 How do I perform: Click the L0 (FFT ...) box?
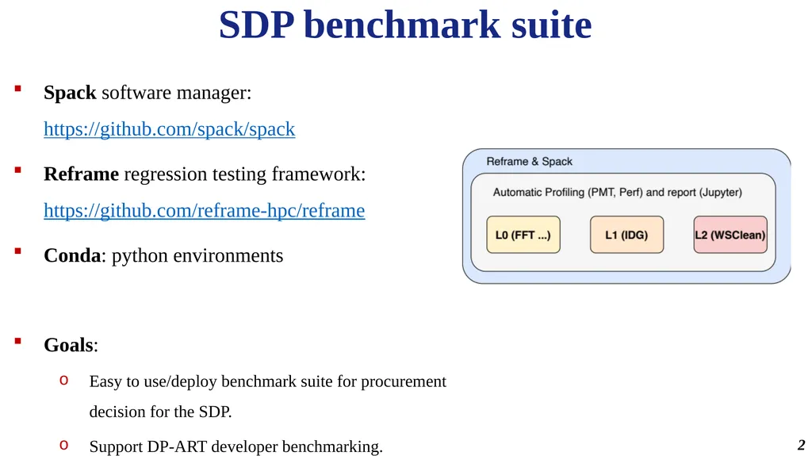tap(523, 235)
